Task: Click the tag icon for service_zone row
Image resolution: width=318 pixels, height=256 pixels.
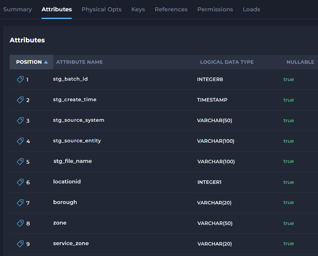Action: point(20,244)
